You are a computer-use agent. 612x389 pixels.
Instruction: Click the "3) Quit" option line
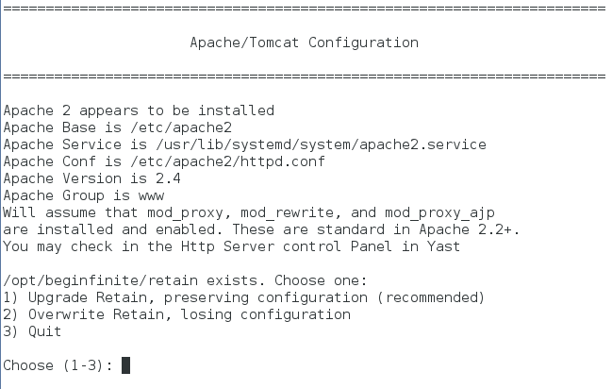click(x=32, y=331)
